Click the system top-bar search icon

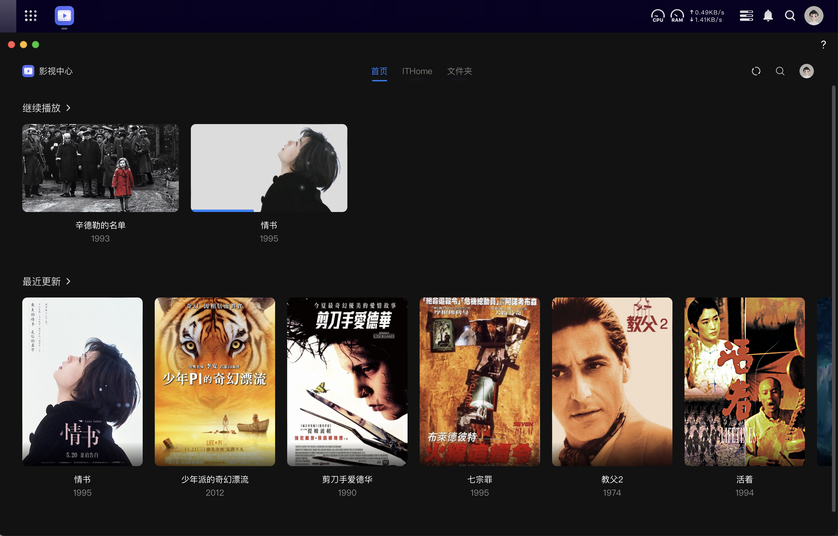tap(790, 16)
